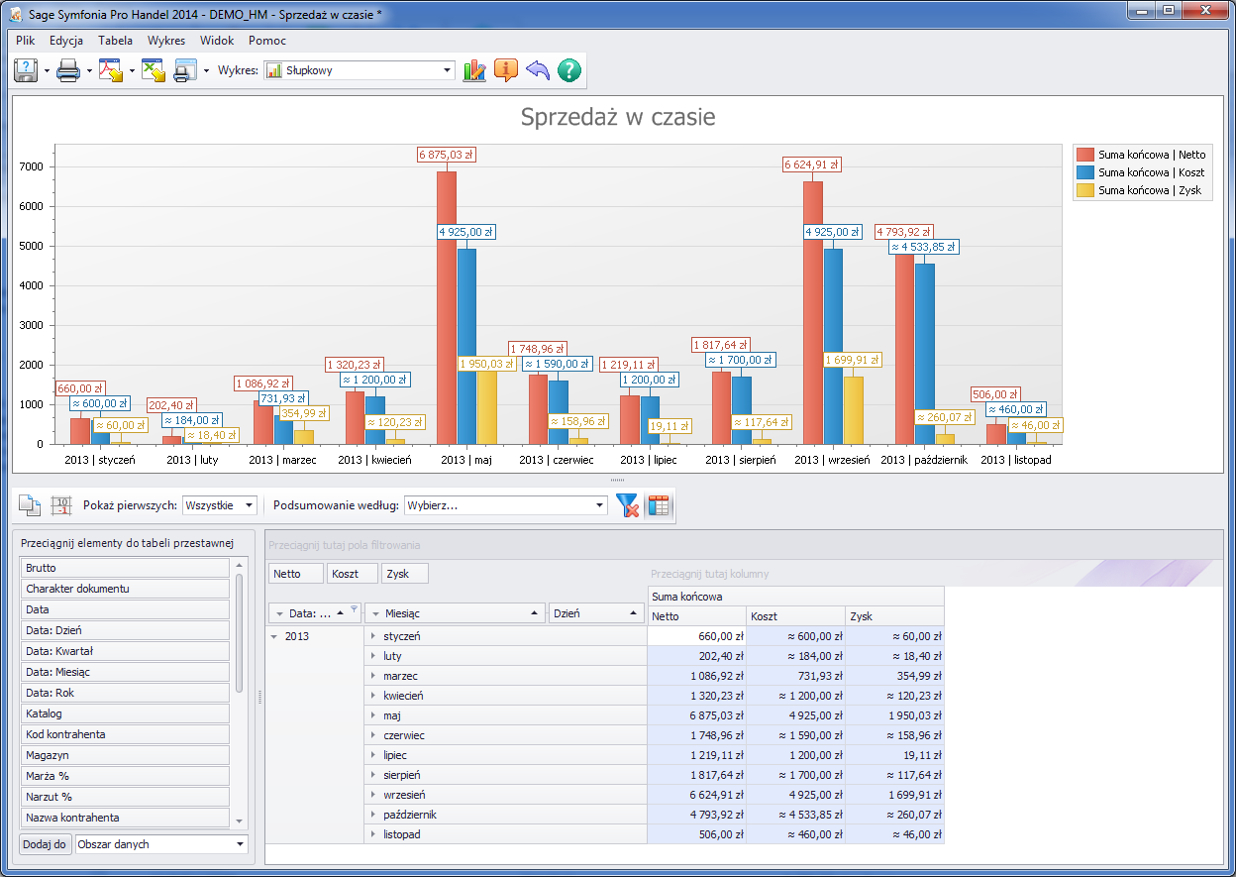Click the Dodaj do button
The height and width of the screenshot is (877, 1236).
point(45,844)
